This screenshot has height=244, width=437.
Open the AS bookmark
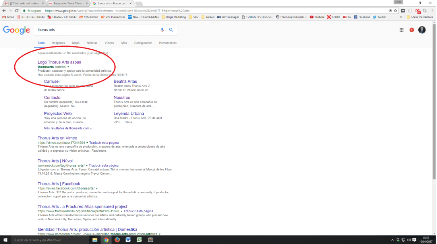click(x=347, y=17)
